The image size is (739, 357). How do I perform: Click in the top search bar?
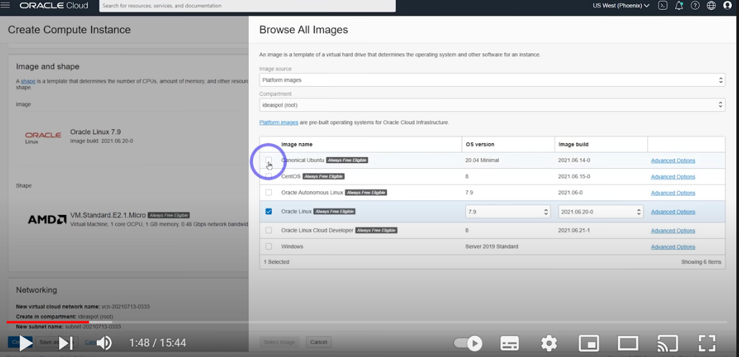click(247, 6)
